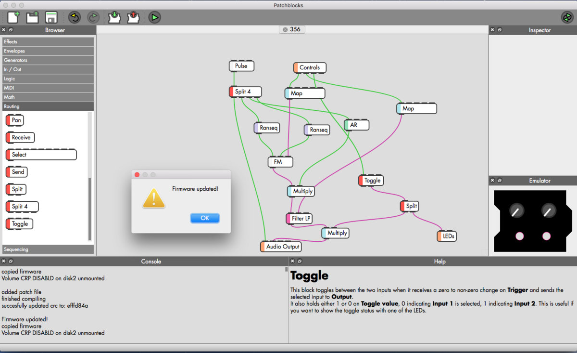Open the MIDI category in Browser
The image size is (577, 353).
[48, 88]
